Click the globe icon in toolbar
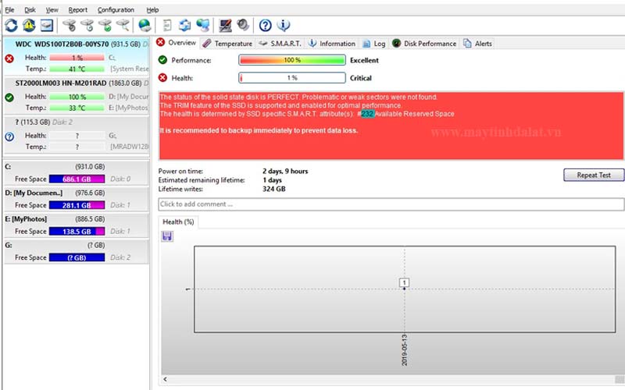625x390 pixels. click(144, 26)
